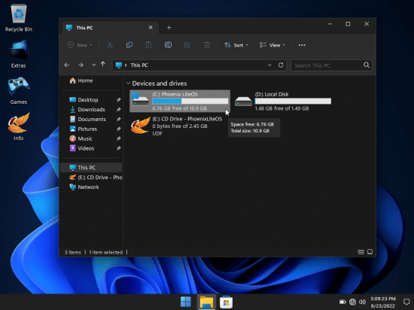Click the C: drive usage bar
This screenshot has width=414, height=310.
190,101
